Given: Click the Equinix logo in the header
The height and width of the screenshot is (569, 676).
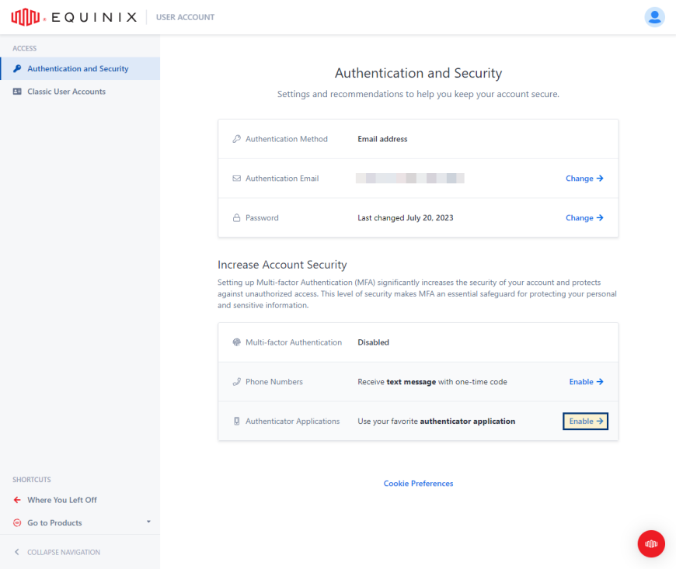Looking at the screenshot, I should coord(74,17).
